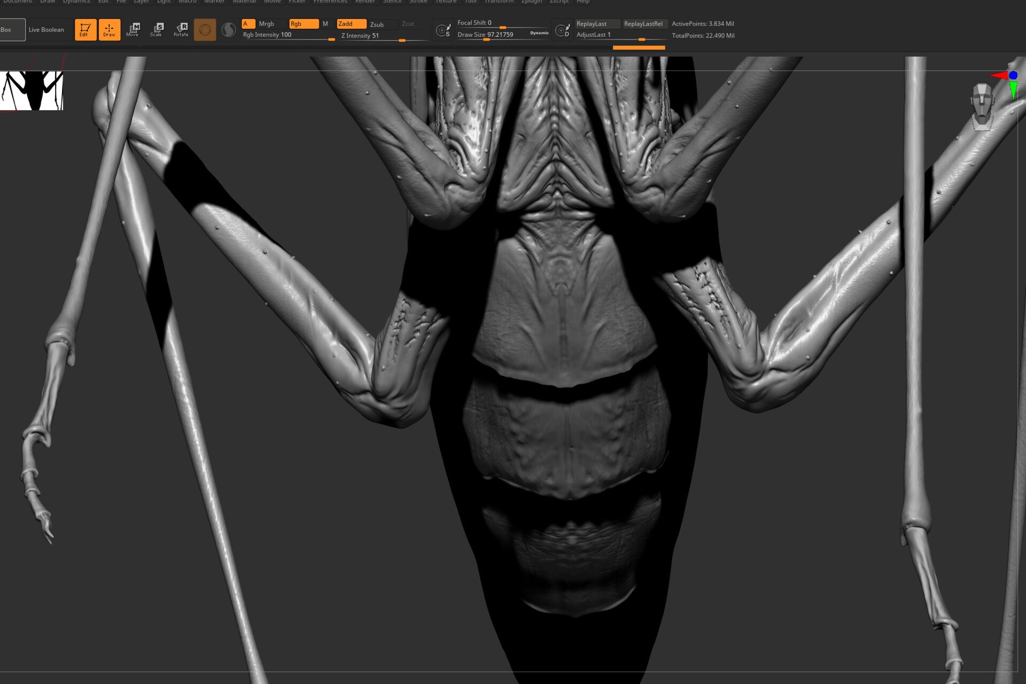Activate the Edit mode button
1026x684 pixels.
pyautogui.click(x=85, y=30)
